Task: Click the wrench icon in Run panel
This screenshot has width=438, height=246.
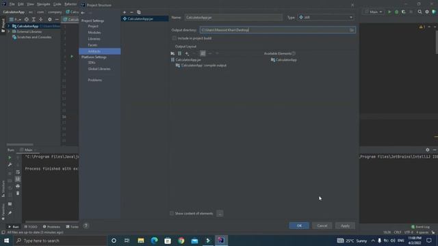Action: [x=10, y=165]
